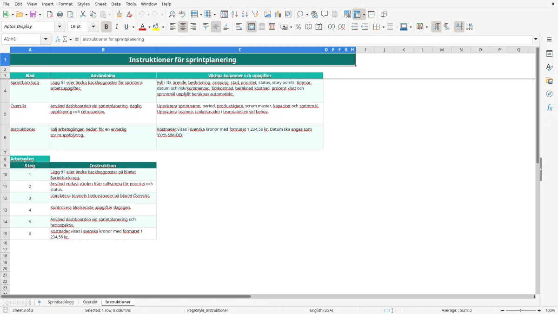Open the Tools menu

tap(131, 4)
